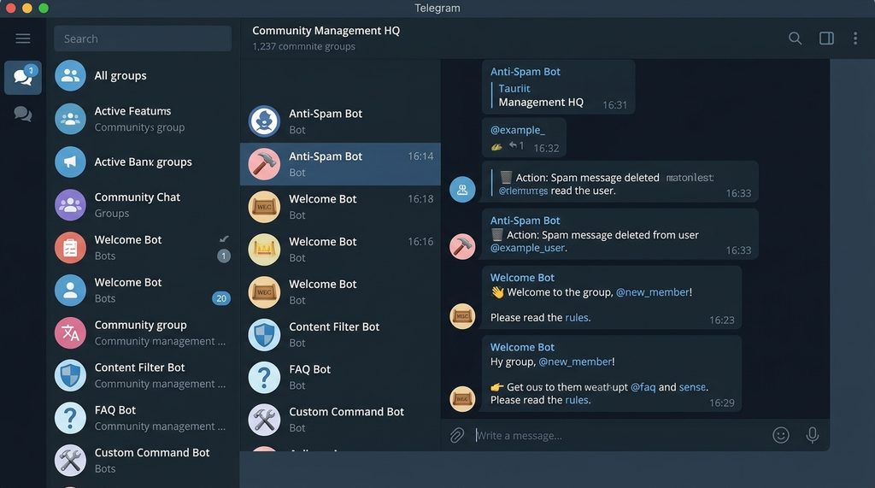Viewport: 875px width, 488px height.
Task: Open Community Chat group in sidebar
Action: pyautogui.click(x=137, y=205)
